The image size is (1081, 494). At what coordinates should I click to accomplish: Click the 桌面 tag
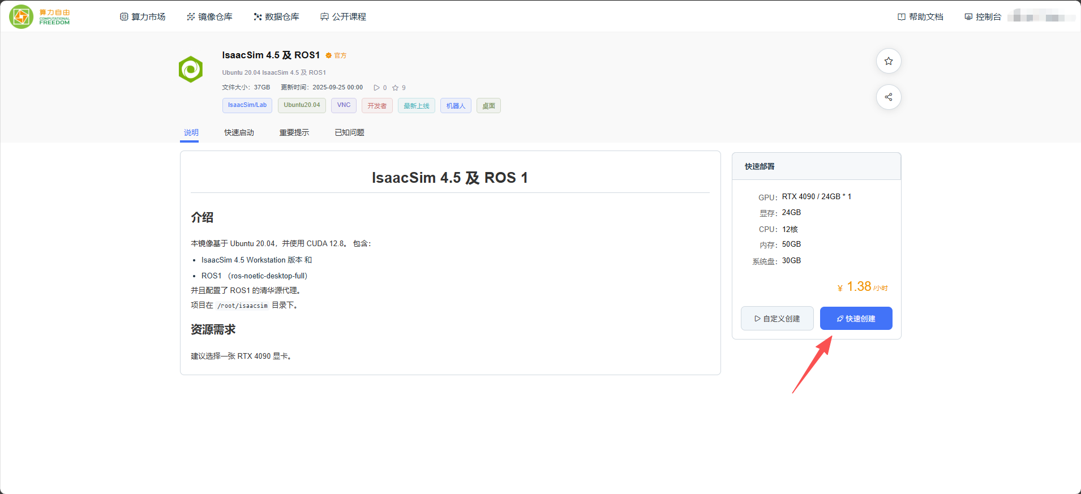[x=488, y=105]
